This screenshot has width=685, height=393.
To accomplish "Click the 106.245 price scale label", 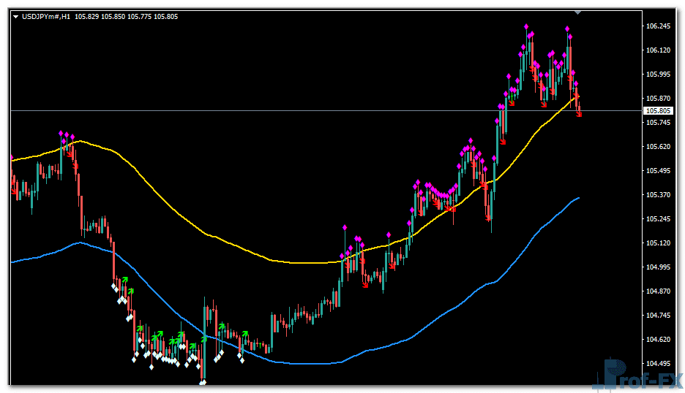I will click(x=659, y=26).
